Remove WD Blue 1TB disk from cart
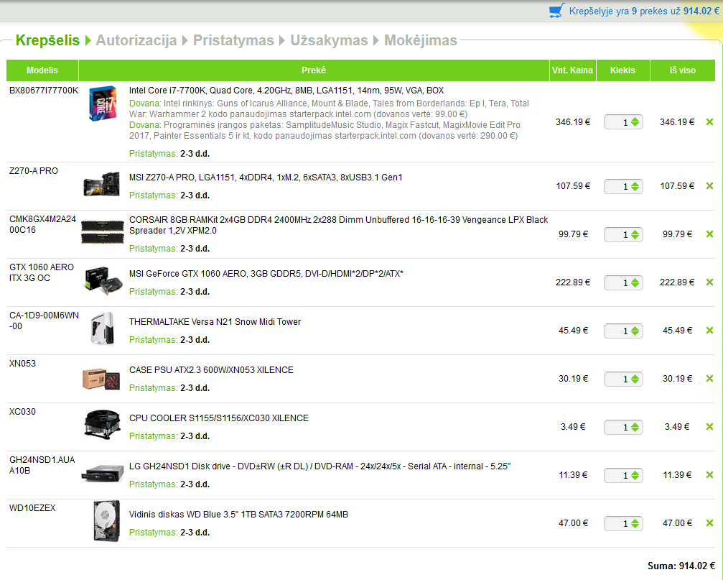 [x=709, y=523]
